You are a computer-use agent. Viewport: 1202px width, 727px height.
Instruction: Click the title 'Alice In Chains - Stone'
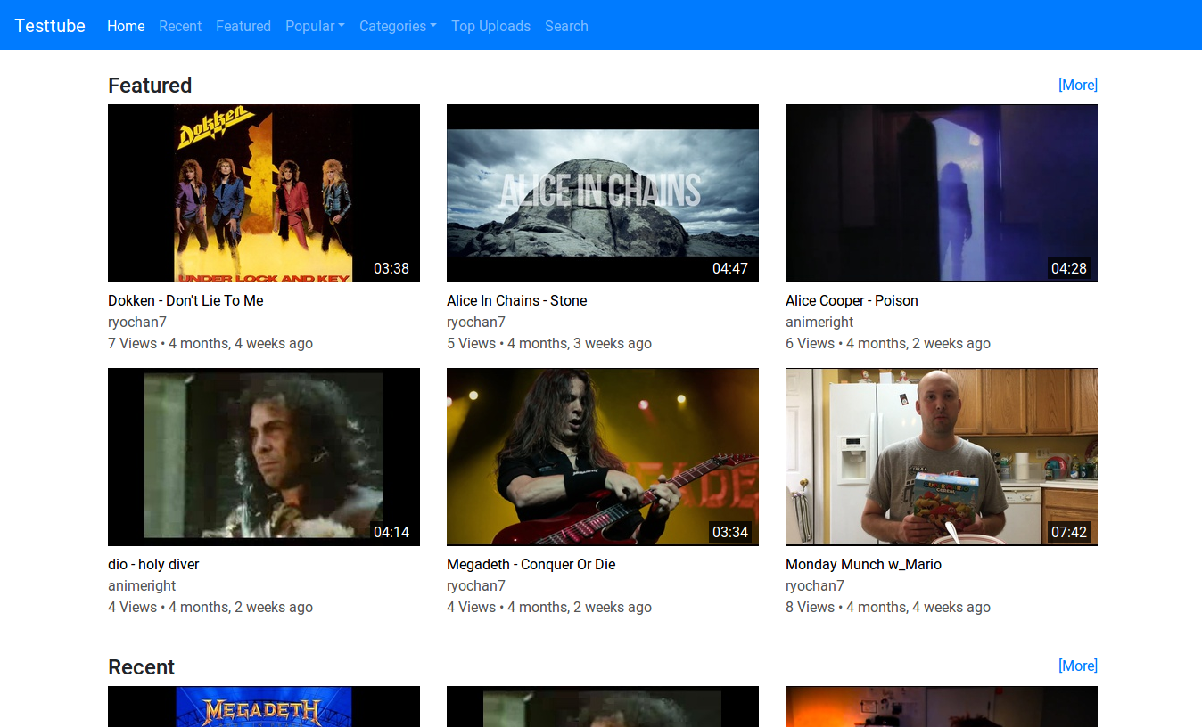point(516,300)
